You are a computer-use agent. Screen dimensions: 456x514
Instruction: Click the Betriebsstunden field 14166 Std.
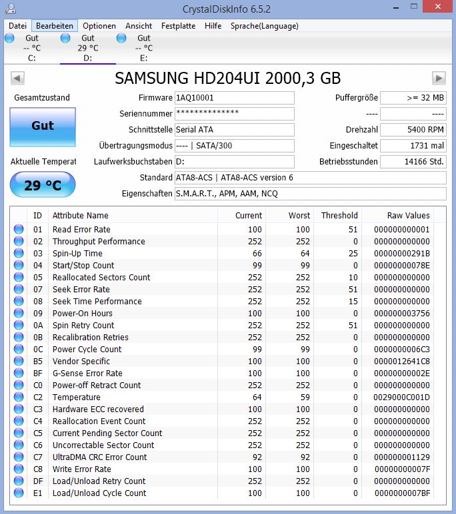(413, 162)
